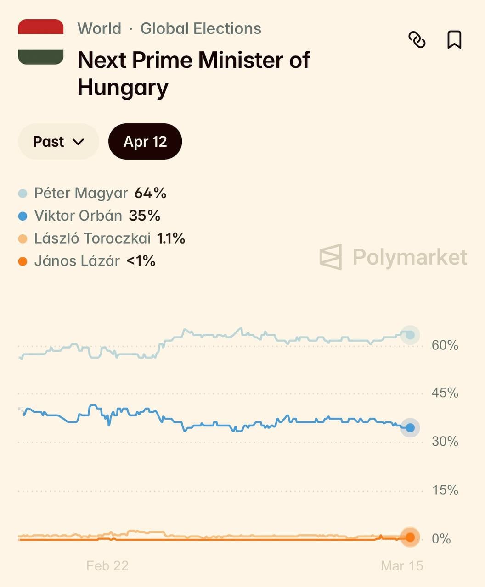
Task: Open the Past dropdown
Action: tap(58, 142)
